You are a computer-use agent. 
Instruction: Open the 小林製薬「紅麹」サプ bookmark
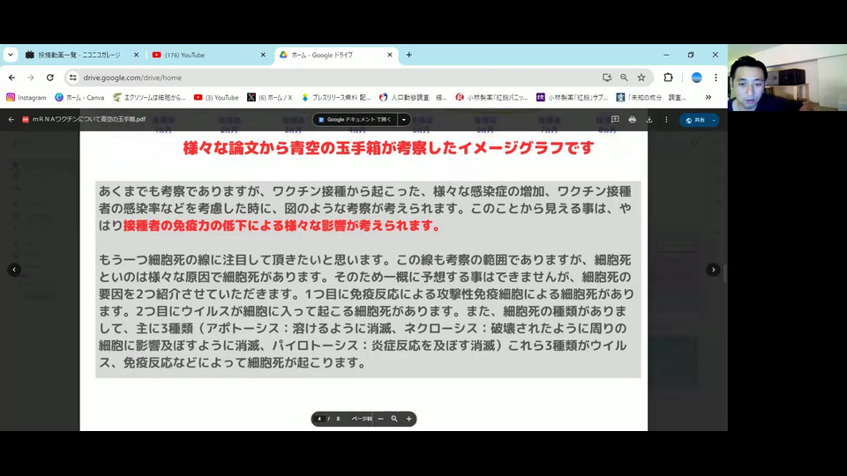coord(572,98)
